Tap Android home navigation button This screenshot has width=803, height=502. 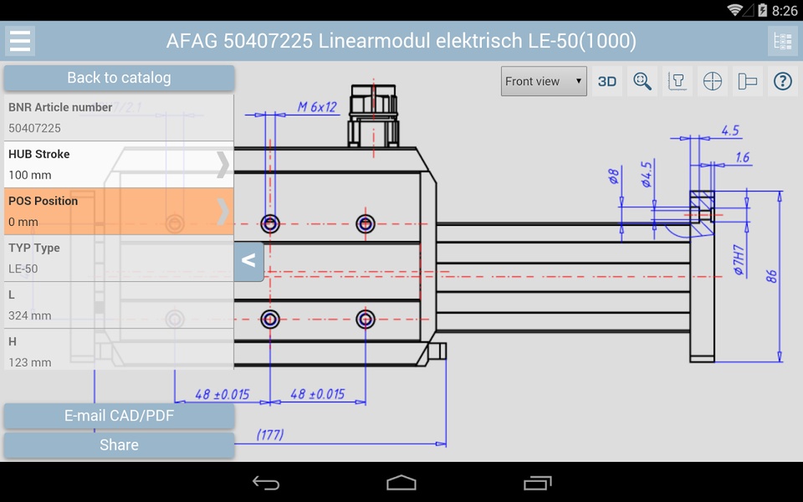[x=401, y=483]
